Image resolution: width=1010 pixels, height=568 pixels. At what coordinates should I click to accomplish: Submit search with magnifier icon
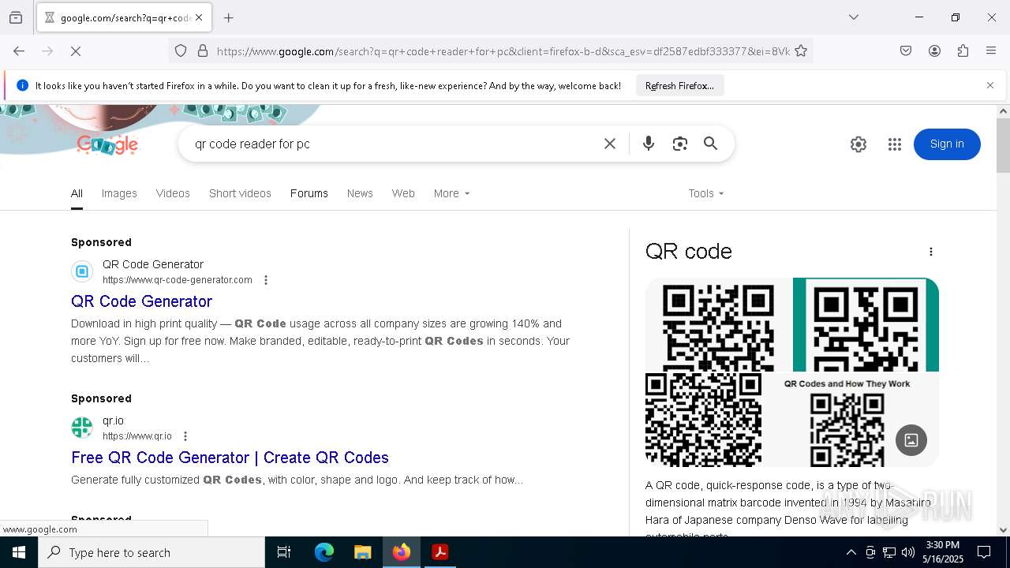[711, 144]
